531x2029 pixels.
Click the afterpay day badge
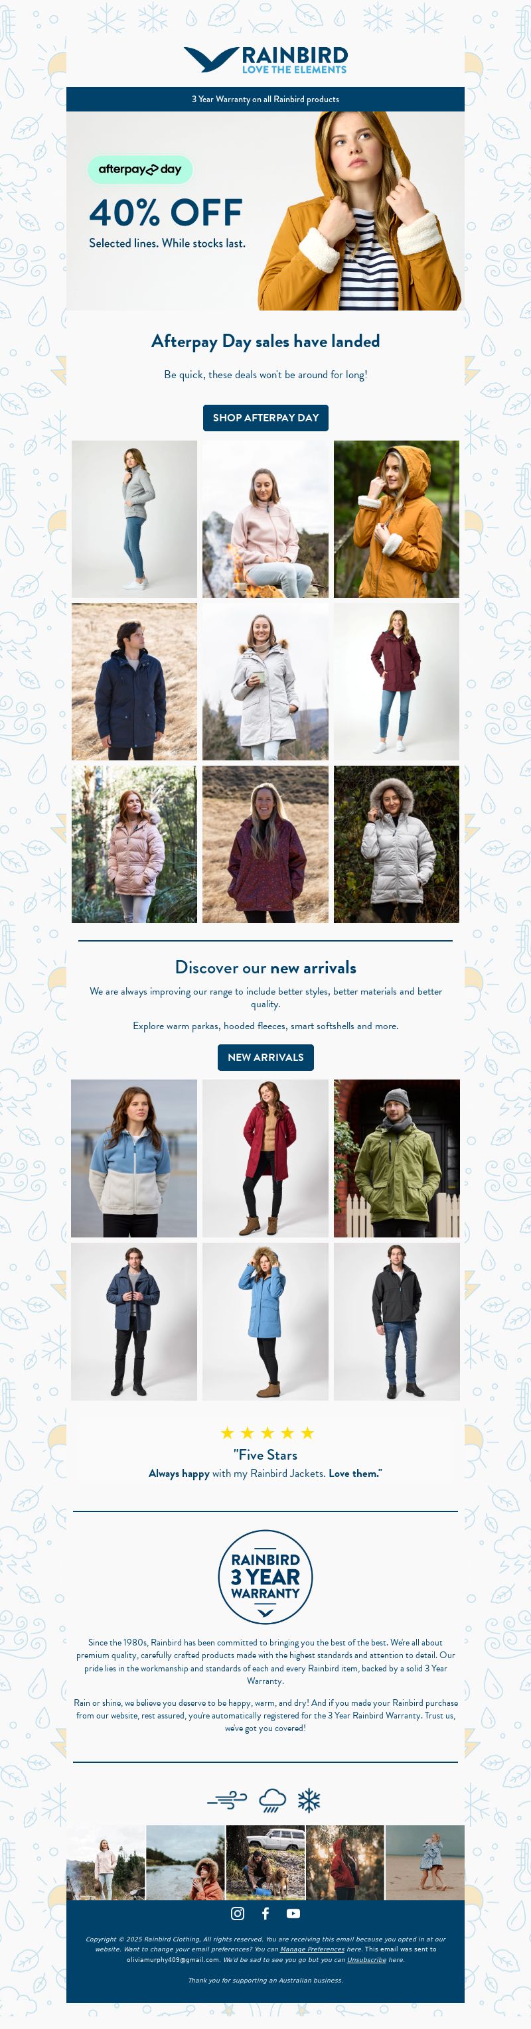tap(139, 169)
